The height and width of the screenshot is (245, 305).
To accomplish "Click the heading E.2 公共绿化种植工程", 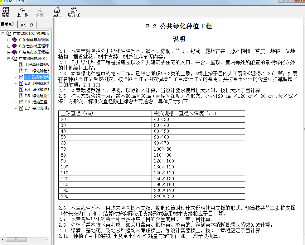I will (x=179, y=26).
